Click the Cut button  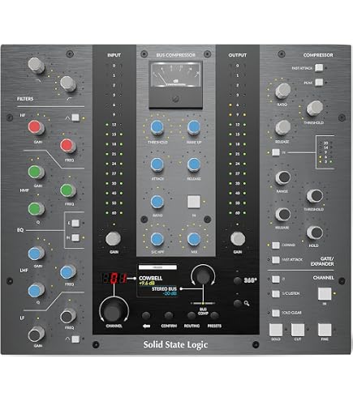pos(298,330)
